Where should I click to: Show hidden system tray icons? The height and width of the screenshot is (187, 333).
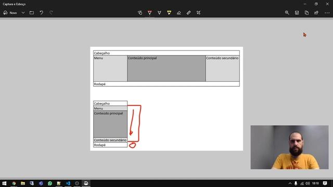pos(290,183)
